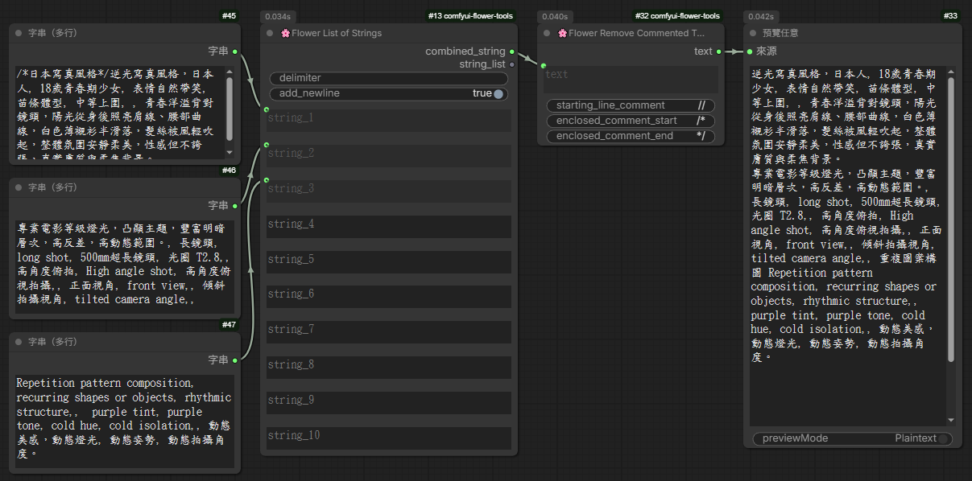Click the string_1 input port

[x=267, y=109]
